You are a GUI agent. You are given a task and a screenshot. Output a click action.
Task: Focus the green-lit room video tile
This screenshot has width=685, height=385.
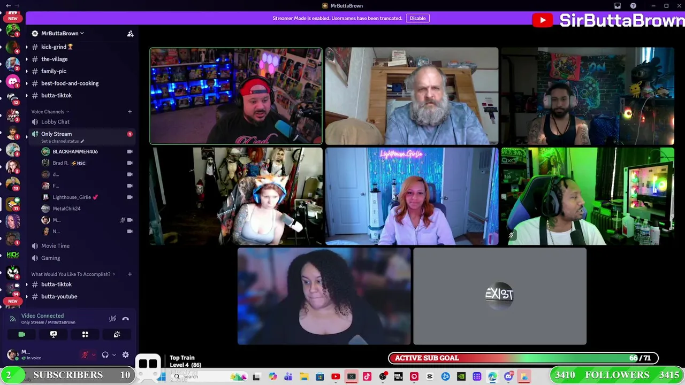(x=588, y=196)
